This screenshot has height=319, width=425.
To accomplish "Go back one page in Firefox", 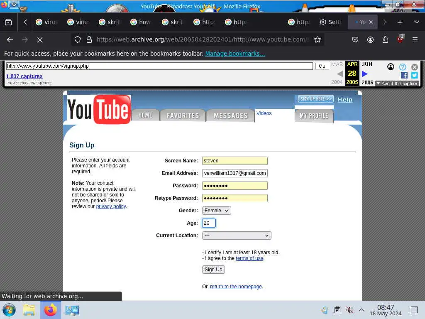I will click(x=10, y=40).
